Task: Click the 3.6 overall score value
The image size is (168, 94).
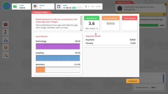Action: [x=92, y=23]
